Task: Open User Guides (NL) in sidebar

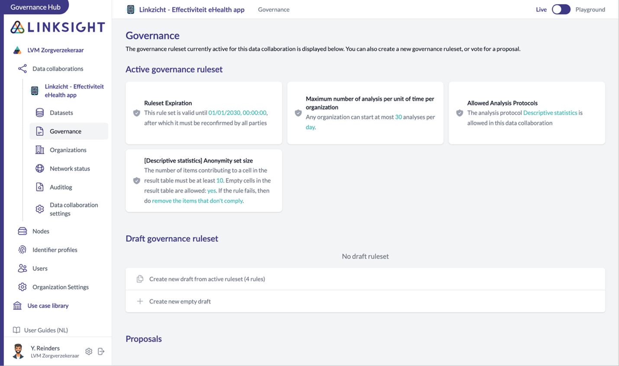Action: pyautogui.click(x=46, y=330)
